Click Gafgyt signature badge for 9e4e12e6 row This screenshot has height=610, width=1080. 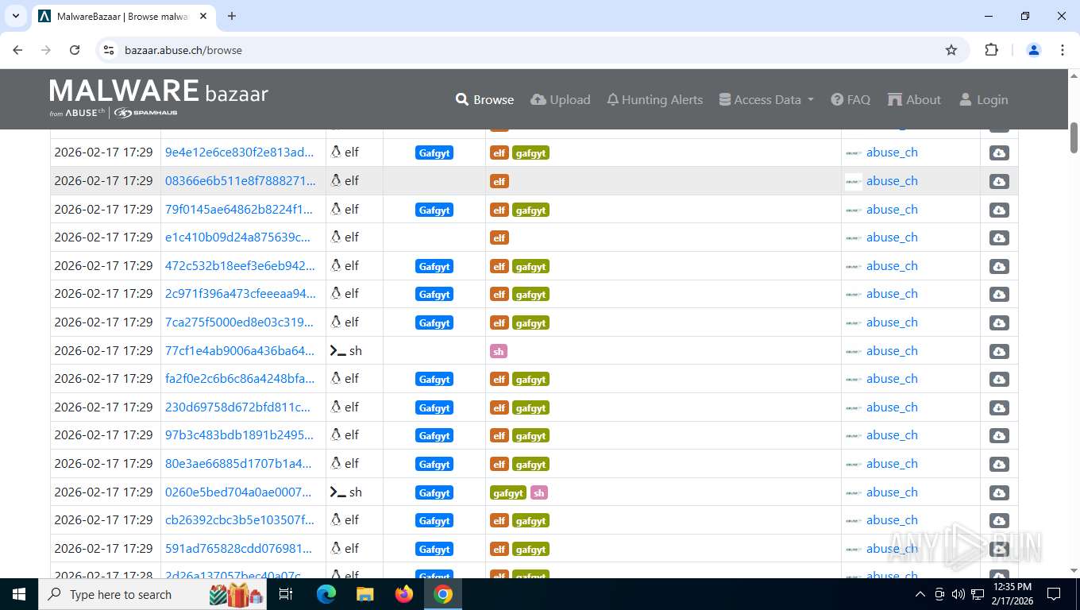434,153
